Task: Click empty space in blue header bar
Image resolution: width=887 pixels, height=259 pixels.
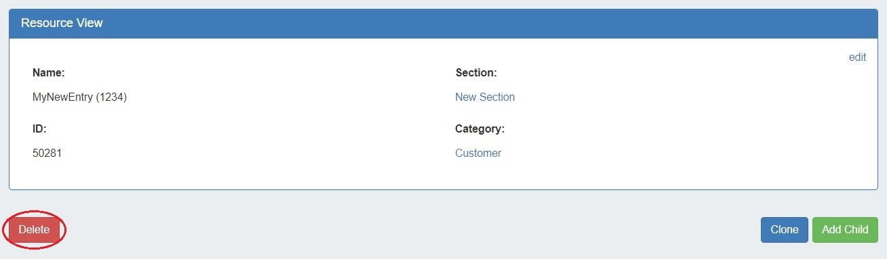Action: (x=475, y=23)
